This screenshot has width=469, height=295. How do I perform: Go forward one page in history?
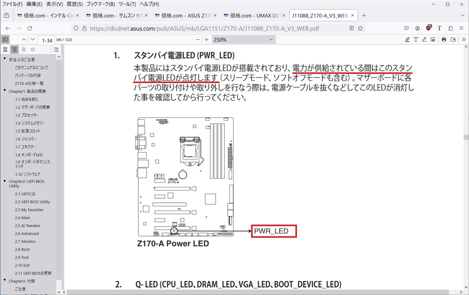pyautogui.click(x=18, y=28)
